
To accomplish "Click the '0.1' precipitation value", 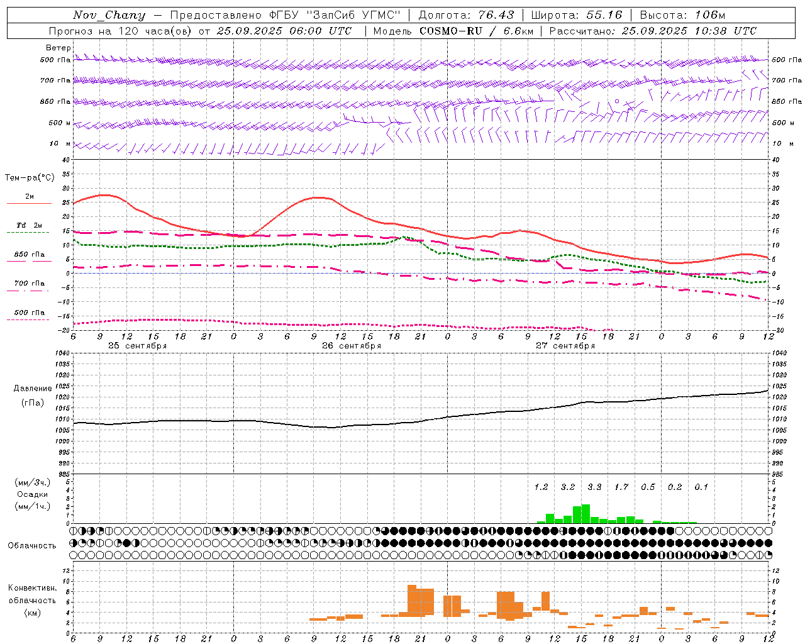I will coord(701,487).
